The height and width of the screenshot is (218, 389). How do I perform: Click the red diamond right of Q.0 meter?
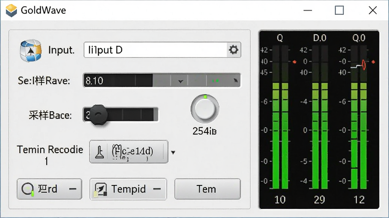373,62
